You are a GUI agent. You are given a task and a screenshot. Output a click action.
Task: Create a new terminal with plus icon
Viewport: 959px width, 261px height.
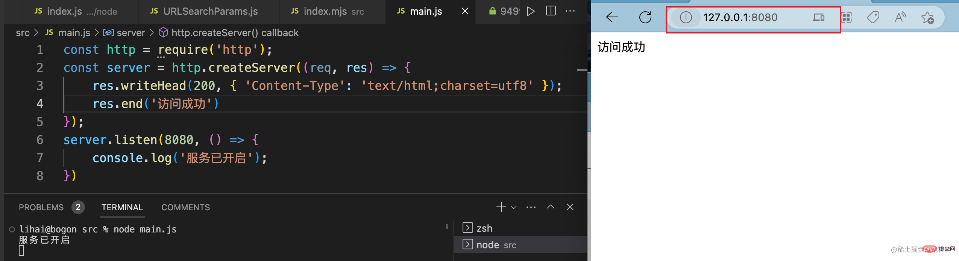pos(501,207)
